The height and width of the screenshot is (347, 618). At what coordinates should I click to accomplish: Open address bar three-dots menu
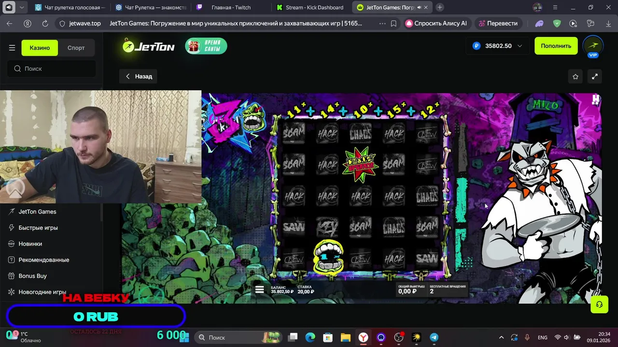382,23
